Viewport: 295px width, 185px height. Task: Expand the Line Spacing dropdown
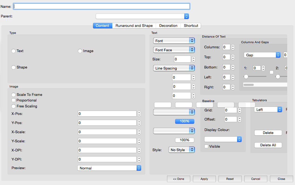click(174, 68)
